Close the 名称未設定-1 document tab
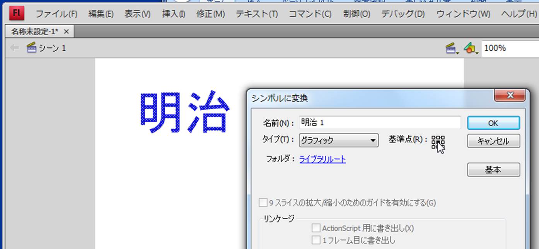 [67, 32]
